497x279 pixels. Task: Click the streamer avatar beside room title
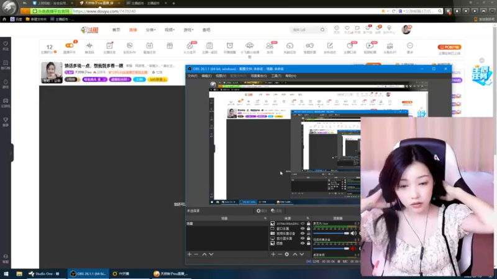coord(52,73)
